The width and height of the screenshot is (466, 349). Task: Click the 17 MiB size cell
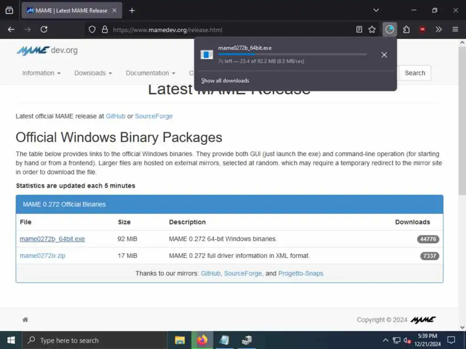click(127, 255)
